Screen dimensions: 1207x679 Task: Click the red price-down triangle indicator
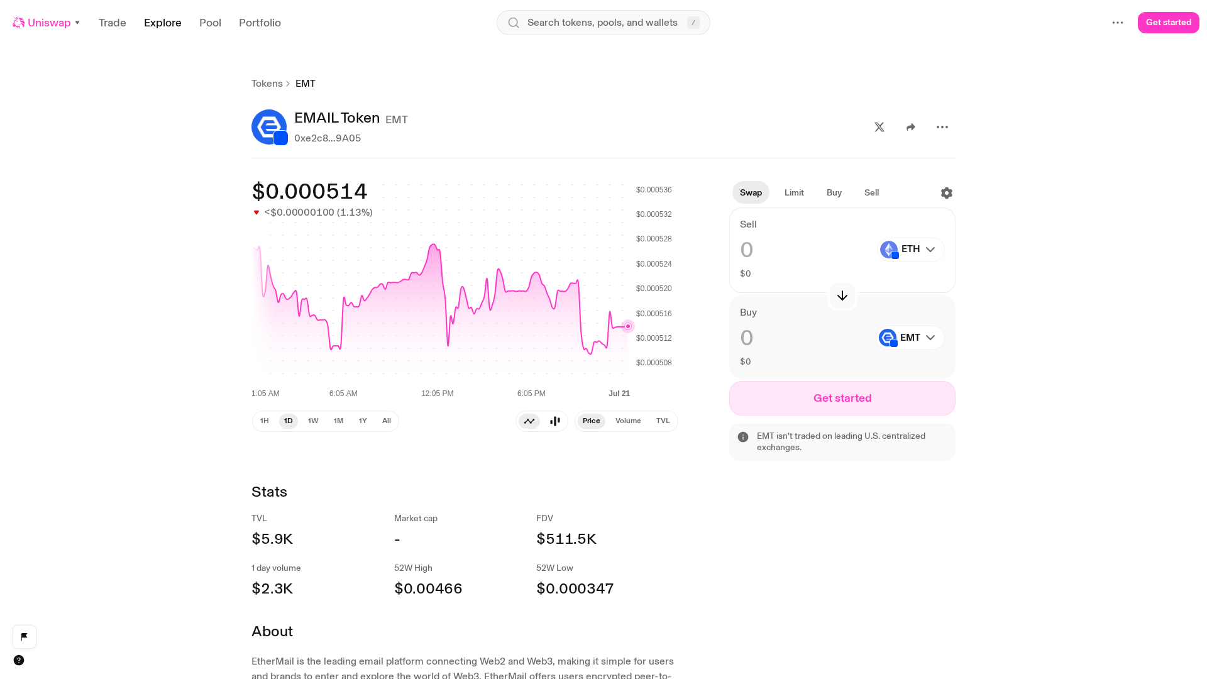point(256,213)
